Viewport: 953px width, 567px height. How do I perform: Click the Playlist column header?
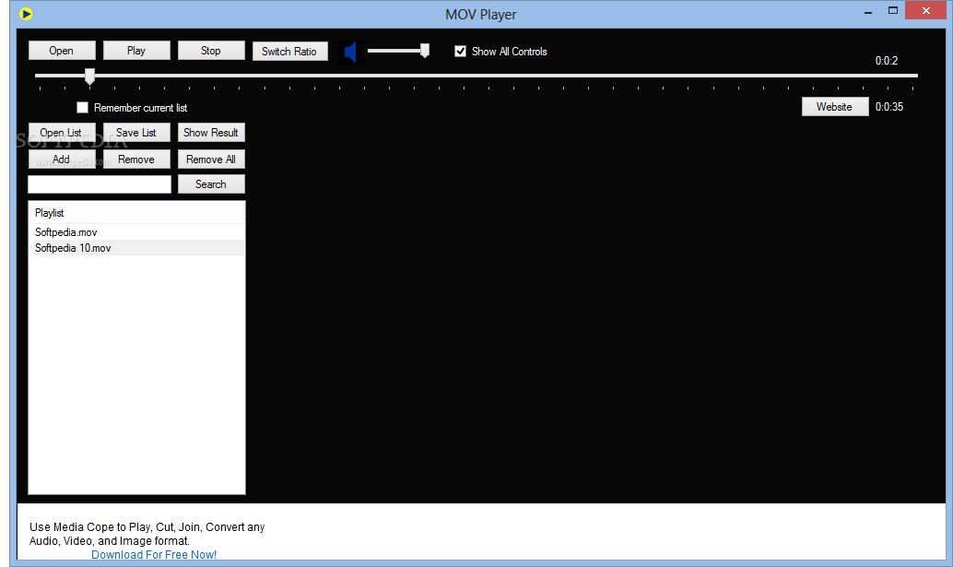[136, 213]
